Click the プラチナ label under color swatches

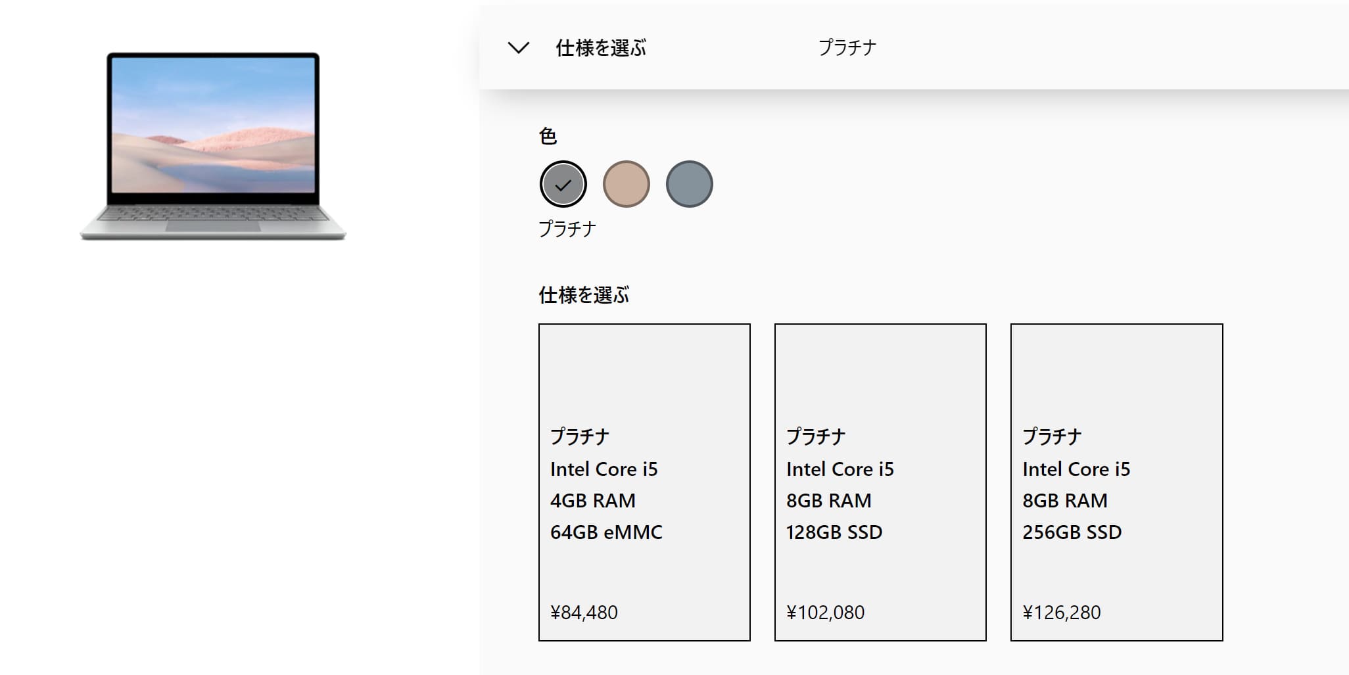(567, 229)
